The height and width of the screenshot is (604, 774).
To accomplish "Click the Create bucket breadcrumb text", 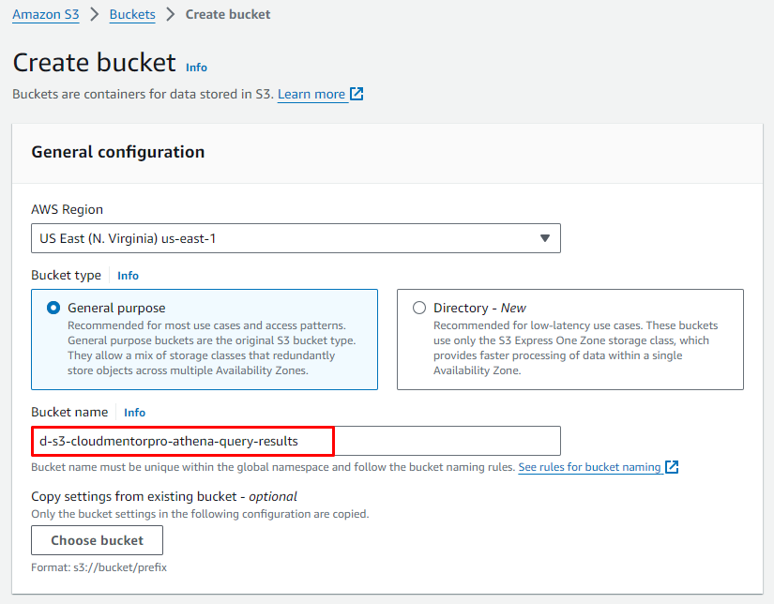I will [228, 14].
